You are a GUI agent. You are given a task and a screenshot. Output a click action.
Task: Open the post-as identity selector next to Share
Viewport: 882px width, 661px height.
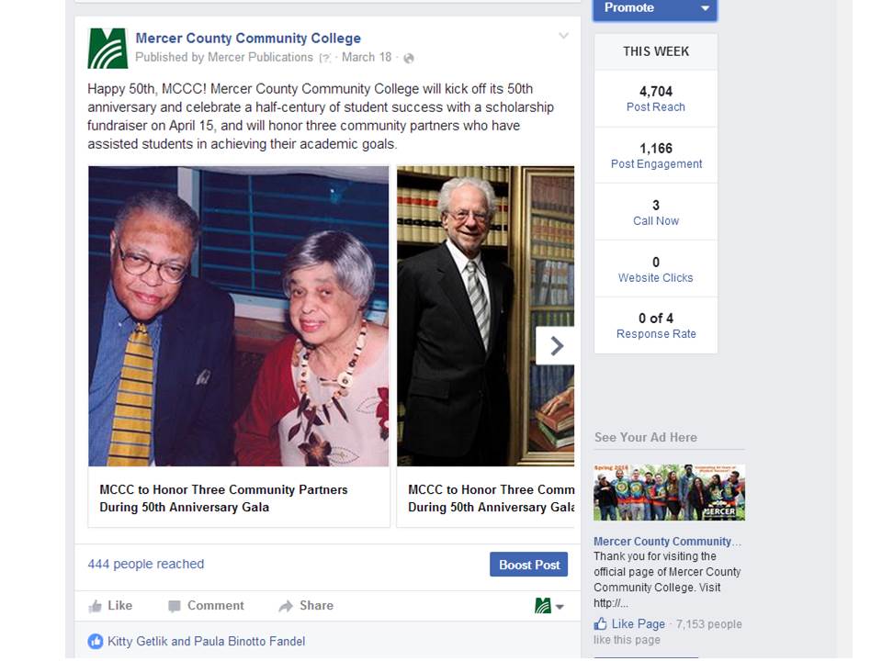point(549,606)
